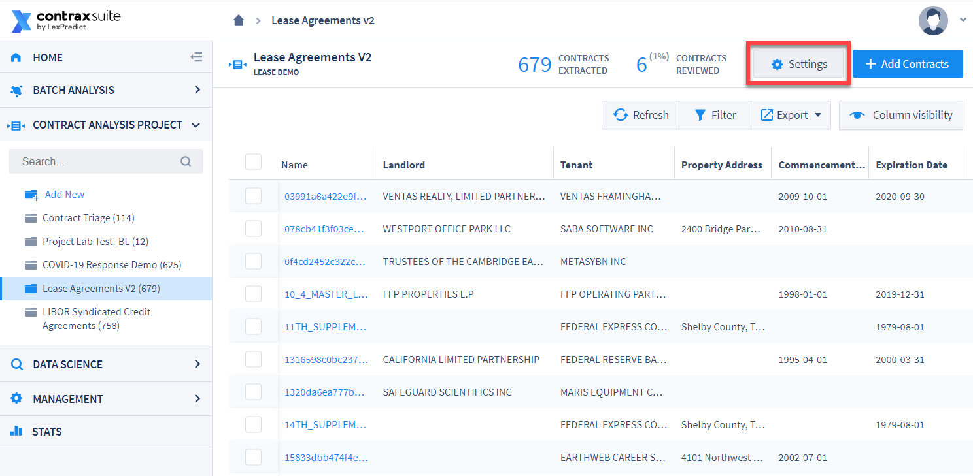
Task: Click the Lease Agreements v2 breadcrumb
Action: point(323,20)
